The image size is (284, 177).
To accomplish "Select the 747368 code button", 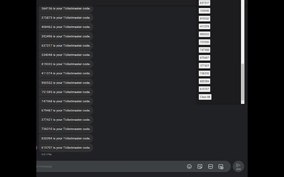I will pyautogui.click(x=204, y=50).
